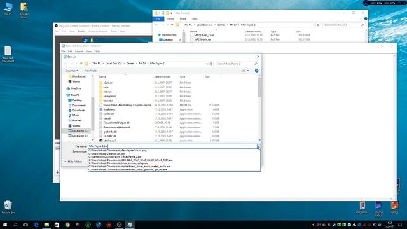Refresh the Explorer window address bar

(x=318, y=25)
